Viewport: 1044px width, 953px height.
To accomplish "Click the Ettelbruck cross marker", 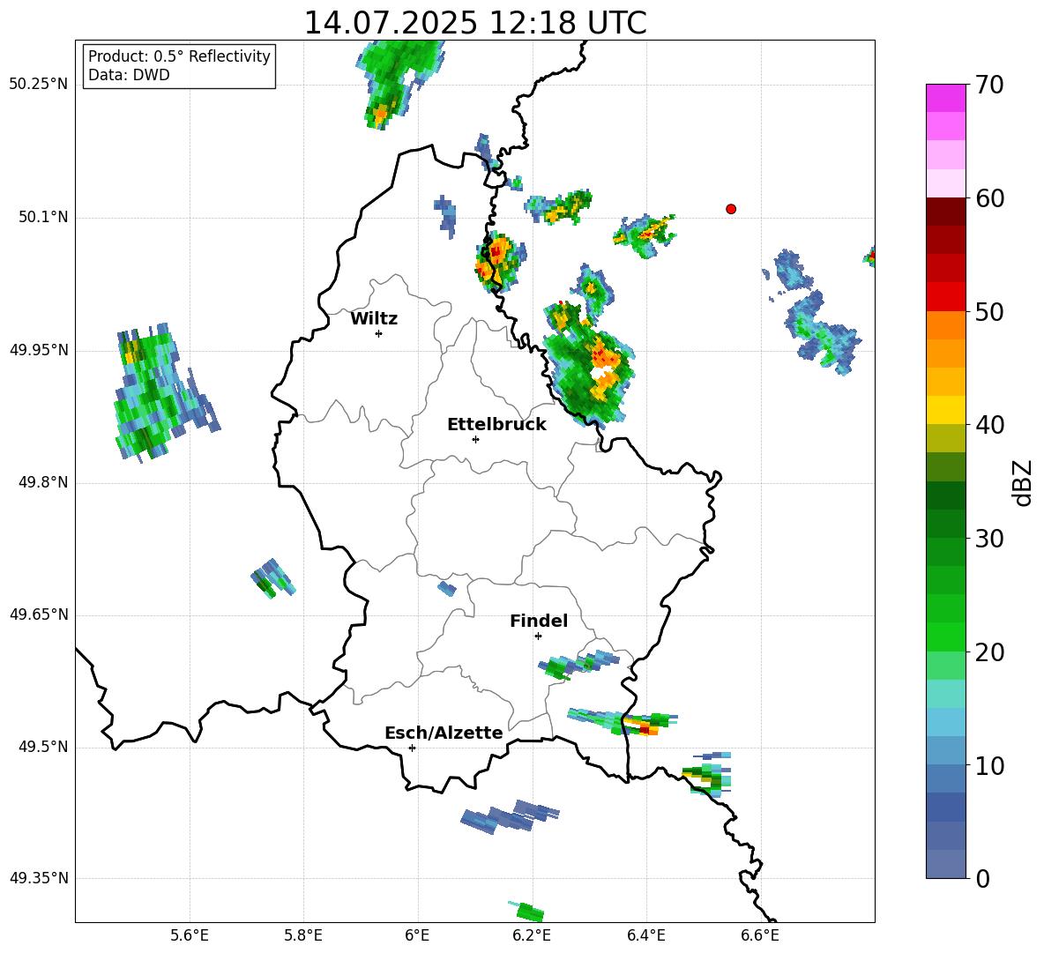I will pyautogui.click(x=475, y=439).
